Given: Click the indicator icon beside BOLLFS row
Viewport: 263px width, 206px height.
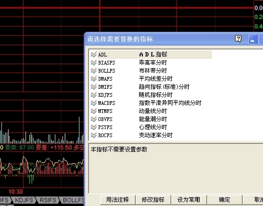Looking at the screenshot, I should click(x=94, y=71).
